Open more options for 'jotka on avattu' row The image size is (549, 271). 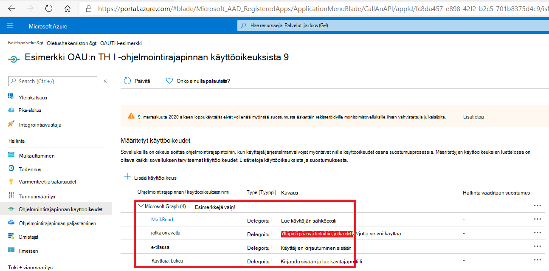tap(537, 233)
